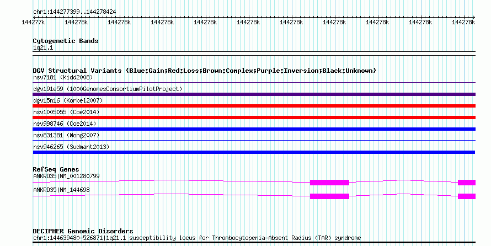Open the TAR syndrome susceptibility locus label
Viewport: 491px width, 246px height.
(197, 238)
